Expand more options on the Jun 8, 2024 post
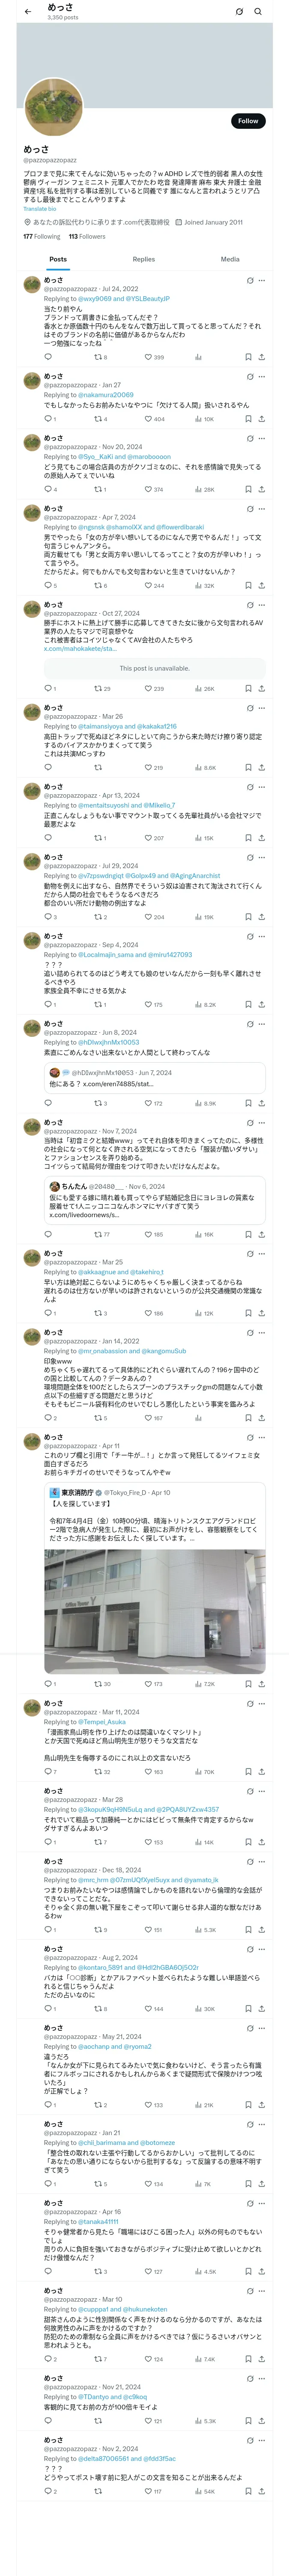Screen dimensions: 289x2576 click(x=261, y=1024)
